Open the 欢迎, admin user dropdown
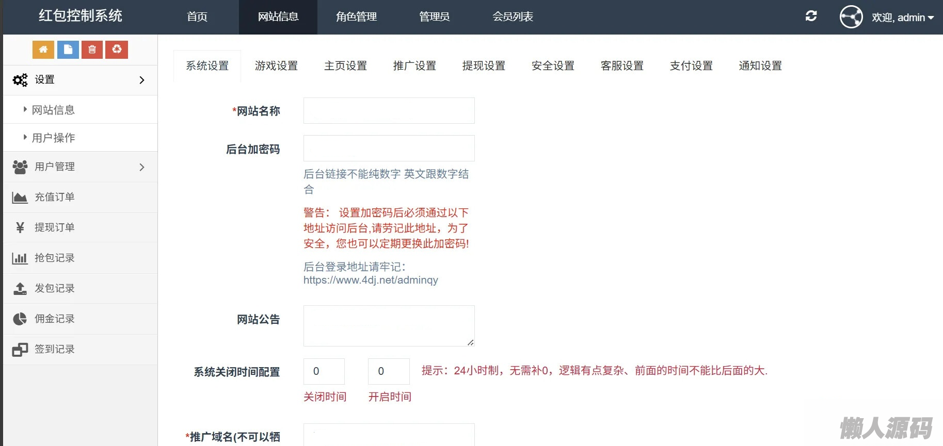This screenshot has height=446, width=943. [903, 18]
